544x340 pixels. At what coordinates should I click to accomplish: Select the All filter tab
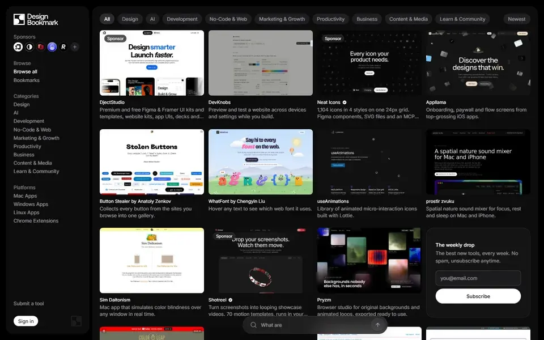click(x=107, y=19)
